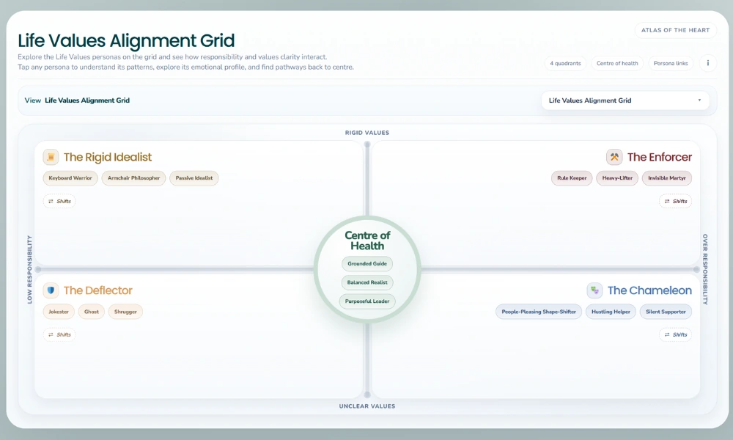Open the Invisible Martyr persona
Image resolution: width=733 pixels, height=440 pixels.
[667, 178]
